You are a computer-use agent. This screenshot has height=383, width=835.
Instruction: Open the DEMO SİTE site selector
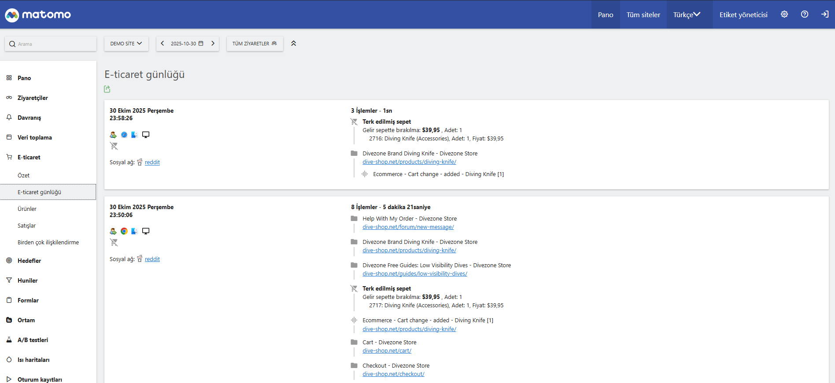126,44
